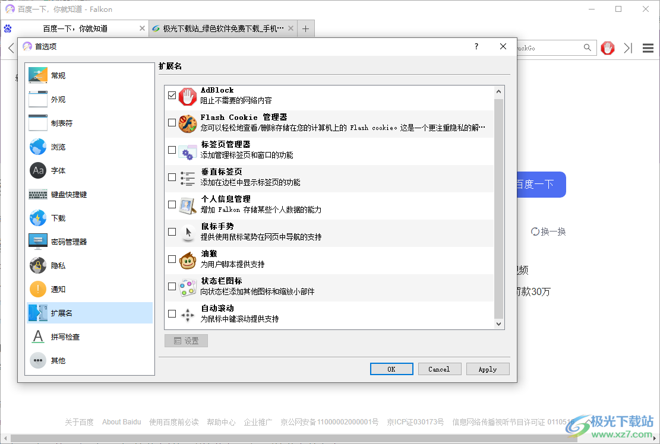The width and height of the screenshot is (660, 444).
Task: Uncheck the AdBlock extension checkbox
Action: pos(172,95)
